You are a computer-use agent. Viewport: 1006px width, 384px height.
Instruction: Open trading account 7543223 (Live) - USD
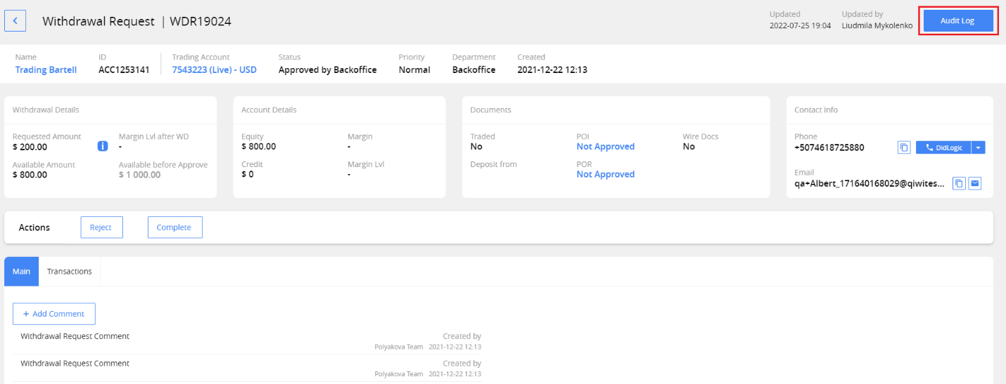pos(214,69)
